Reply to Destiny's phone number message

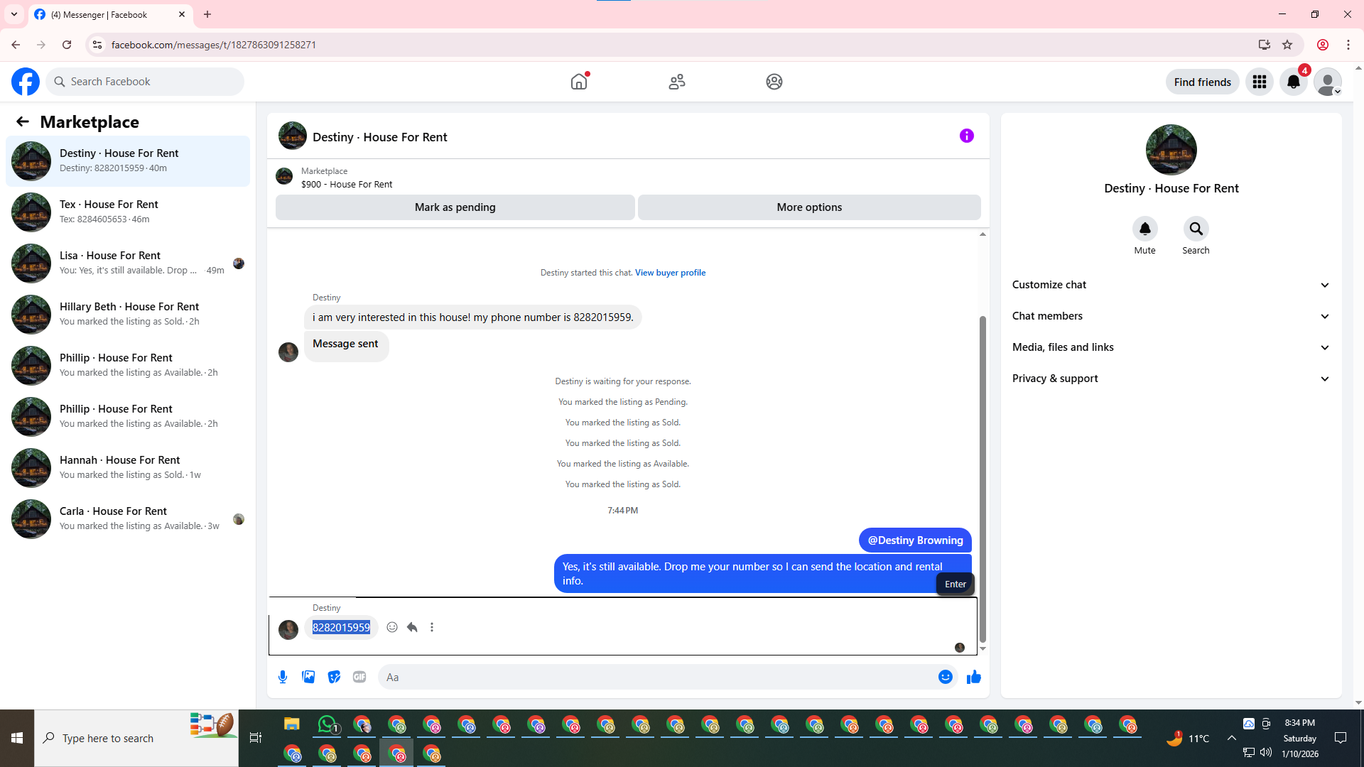tap(412, 627)
